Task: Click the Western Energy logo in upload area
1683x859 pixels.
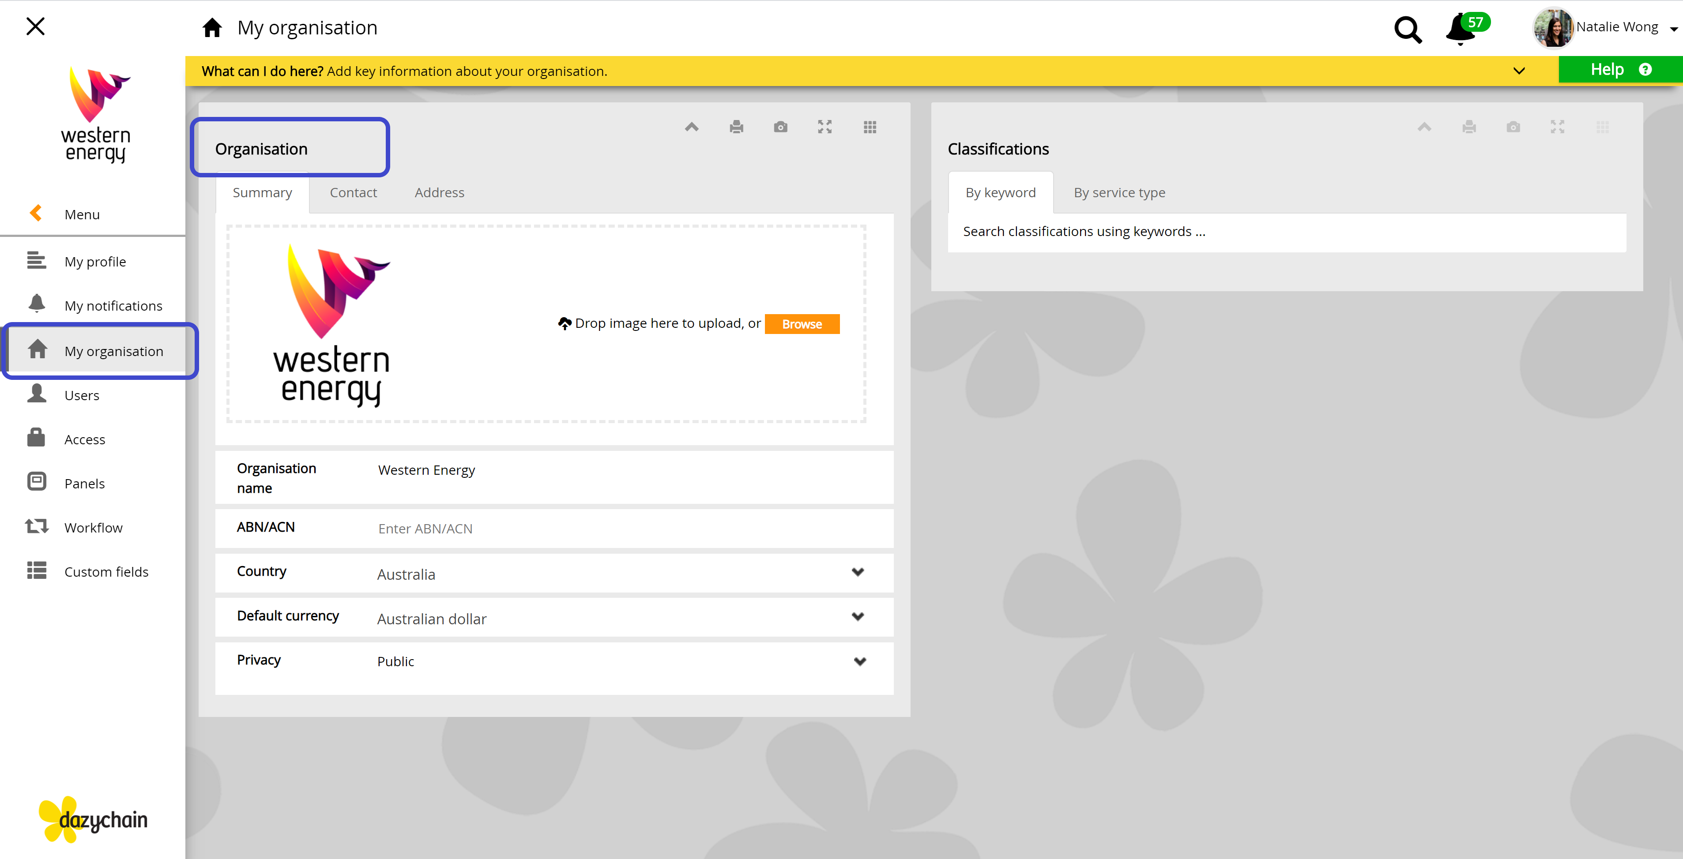Action: [x=332, y=325]
